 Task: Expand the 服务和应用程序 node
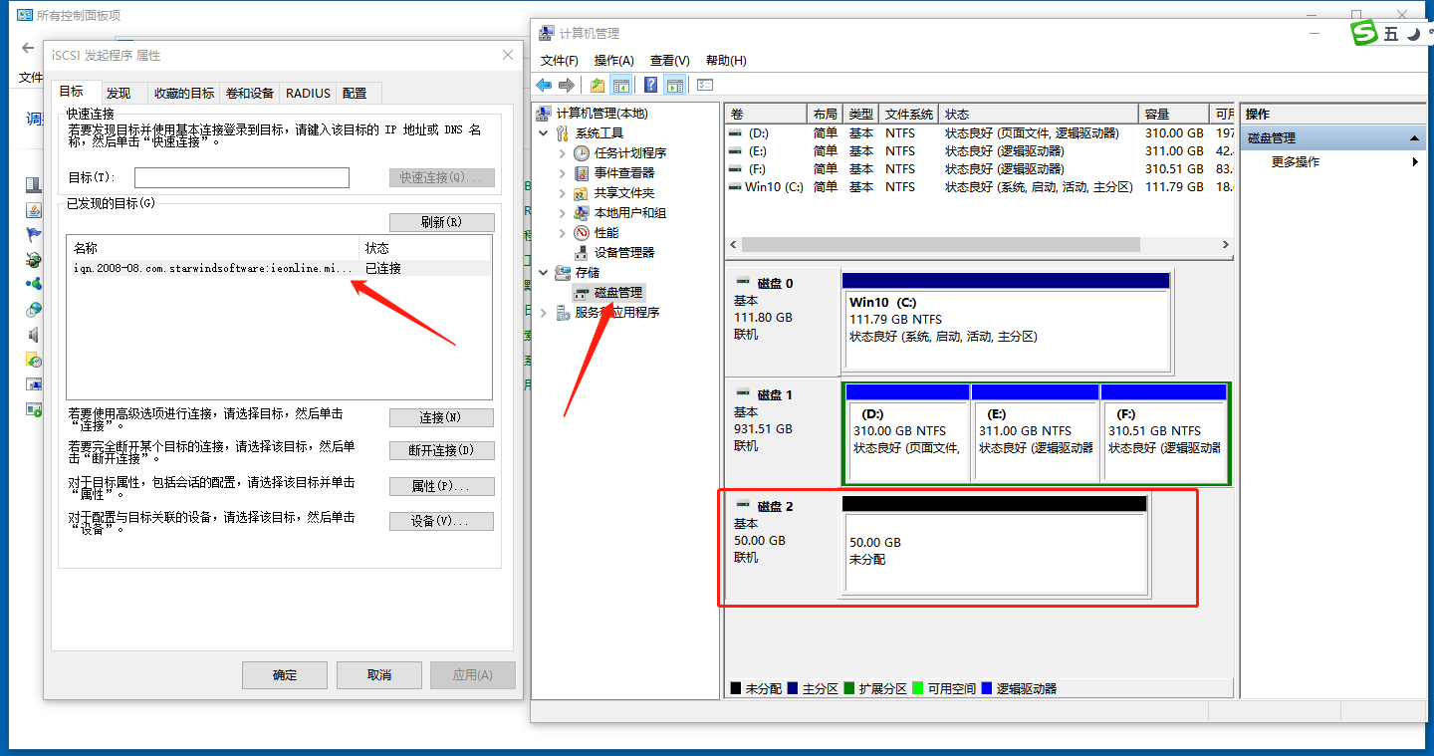(x=544, y=312)
